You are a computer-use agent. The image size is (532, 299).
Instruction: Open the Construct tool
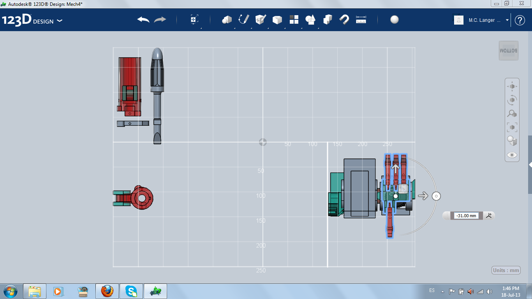(261, 19)
